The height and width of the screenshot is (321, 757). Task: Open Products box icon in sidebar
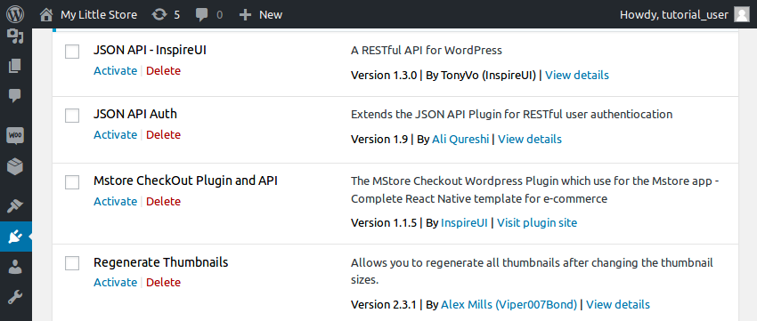15,166
